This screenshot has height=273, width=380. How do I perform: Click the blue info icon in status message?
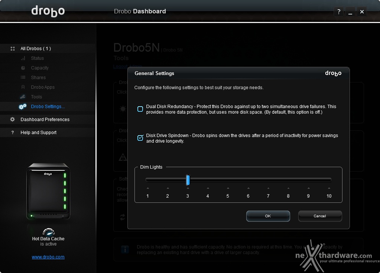click(x=125, y=249)
